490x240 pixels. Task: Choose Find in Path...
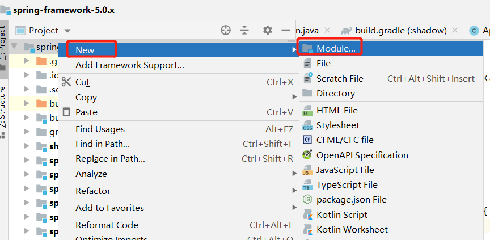pos(178,144)
